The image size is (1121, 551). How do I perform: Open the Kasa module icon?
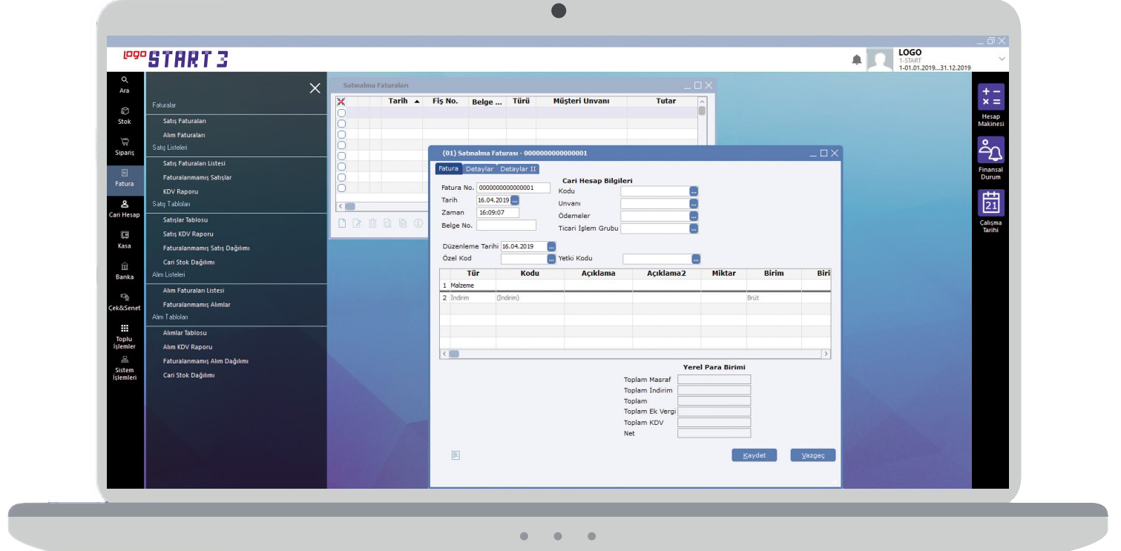click(x=125, y=239)
